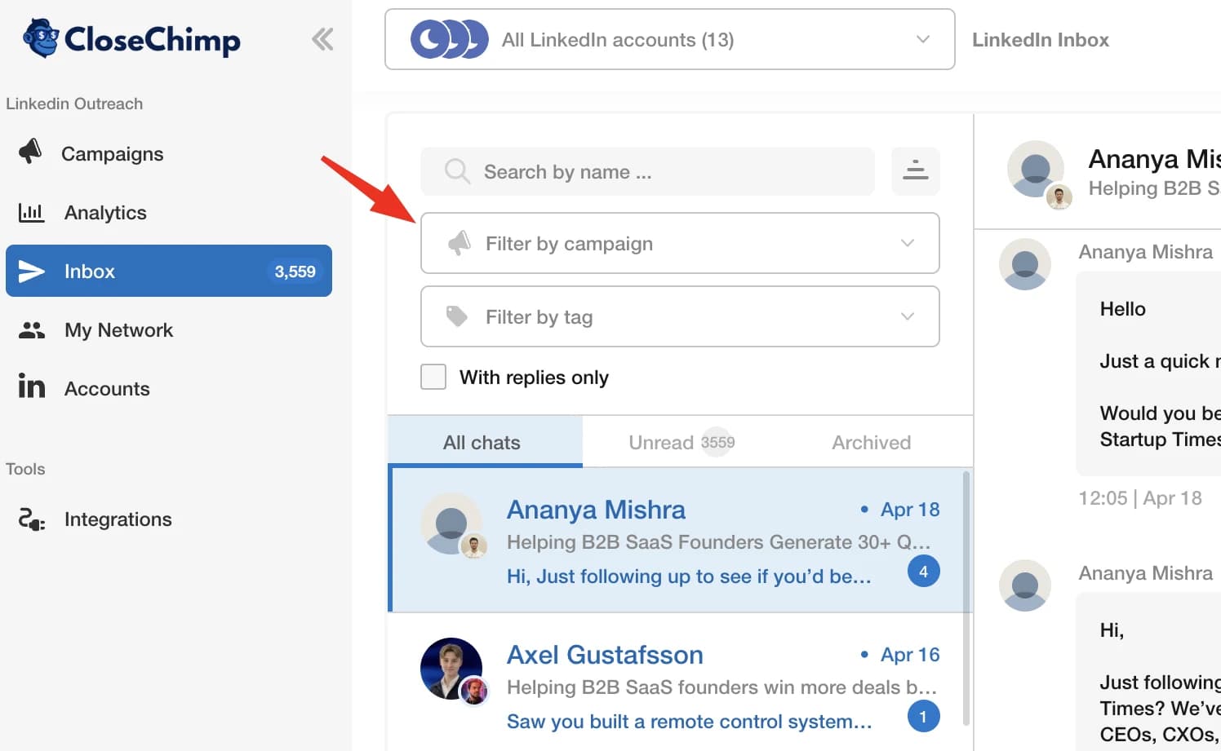Open the Campaigns section in the sidebar
This screenshot has width=1221, height=751.
point(112,153)
